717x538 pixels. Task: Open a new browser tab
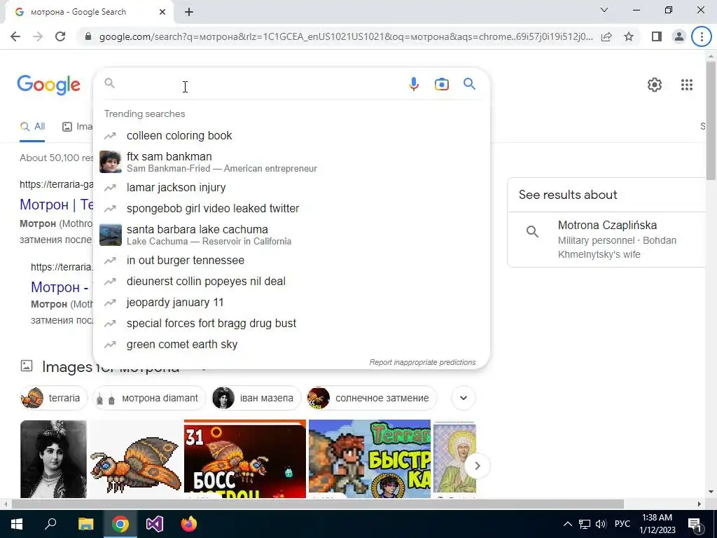point(189,12)
